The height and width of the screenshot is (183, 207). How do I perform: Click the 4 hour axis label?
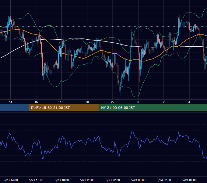pyautogui.click(x=189, y=102)
